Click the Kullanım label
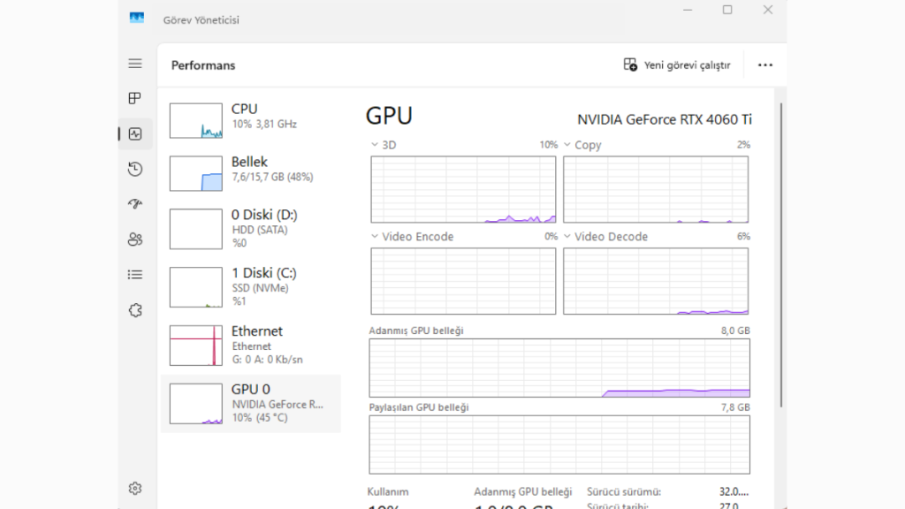Screen dimensions: 905x509 point(388,491)
